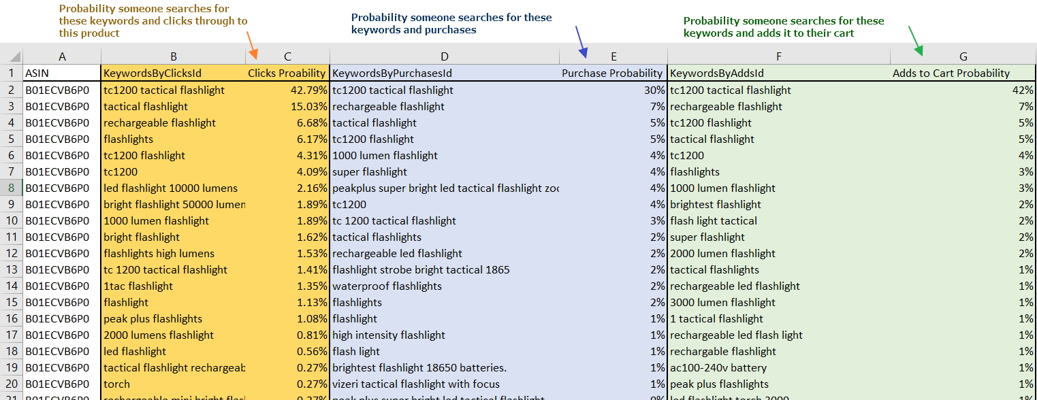Select the 'super flashlight' purchases keyword cell
Viewport: 1037px width, 400px height.
(445, 172)
